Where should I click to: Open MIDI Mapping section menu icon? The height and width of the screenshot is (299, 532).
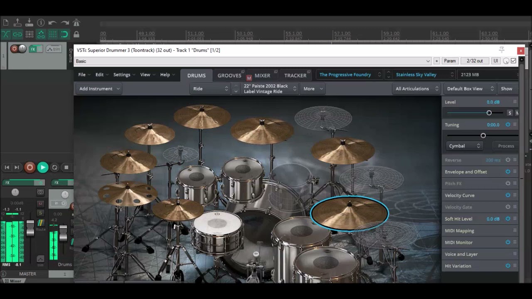click(515, 230)
